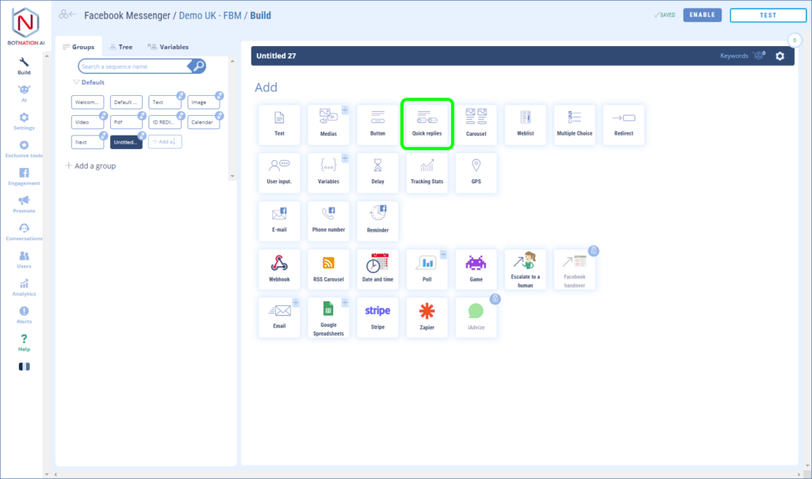812x479 pixels.
Task: Expand the Medias plus options
Action: click(x=345, y=110)
